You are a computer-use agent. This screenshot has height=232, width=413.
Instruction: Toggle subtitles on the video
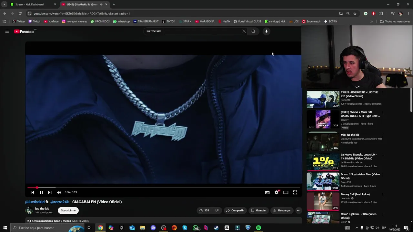[x=267, y=192]
